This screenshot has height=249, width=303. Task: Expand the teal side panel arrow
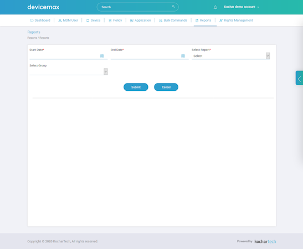click(299, 78)
